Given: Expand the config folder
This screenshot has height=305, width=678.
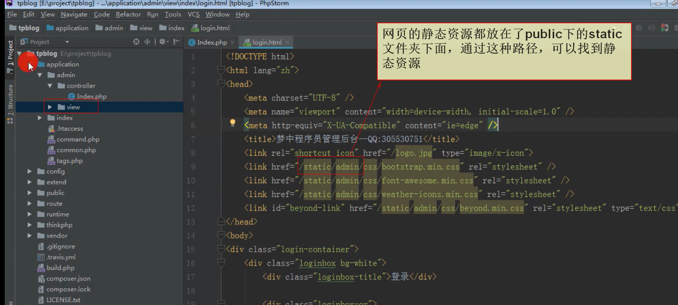Looking at the screenshot, I should click(29, 171).
